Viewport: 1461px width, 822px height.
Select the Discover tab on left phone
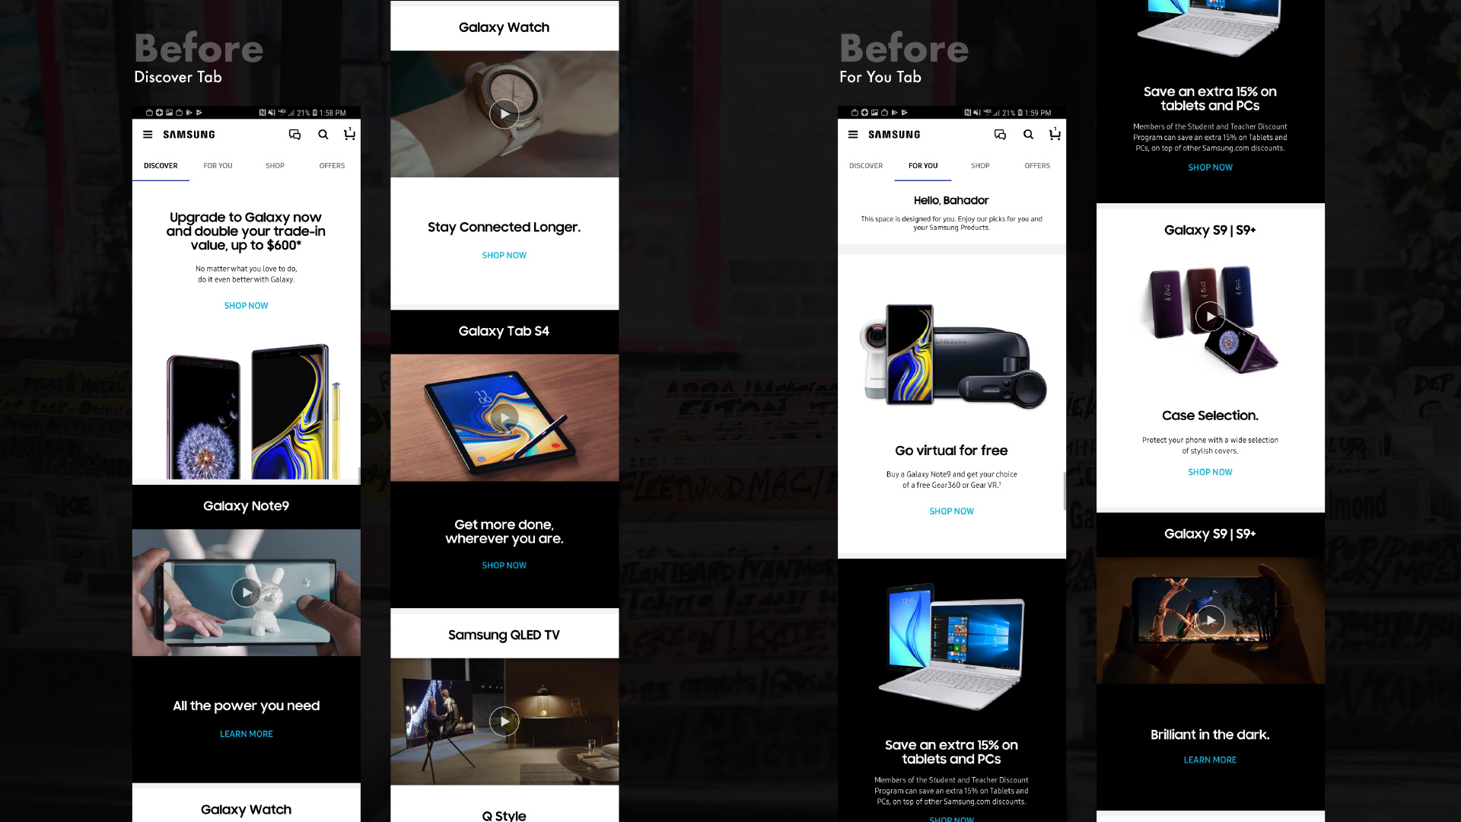click(161, 166)
